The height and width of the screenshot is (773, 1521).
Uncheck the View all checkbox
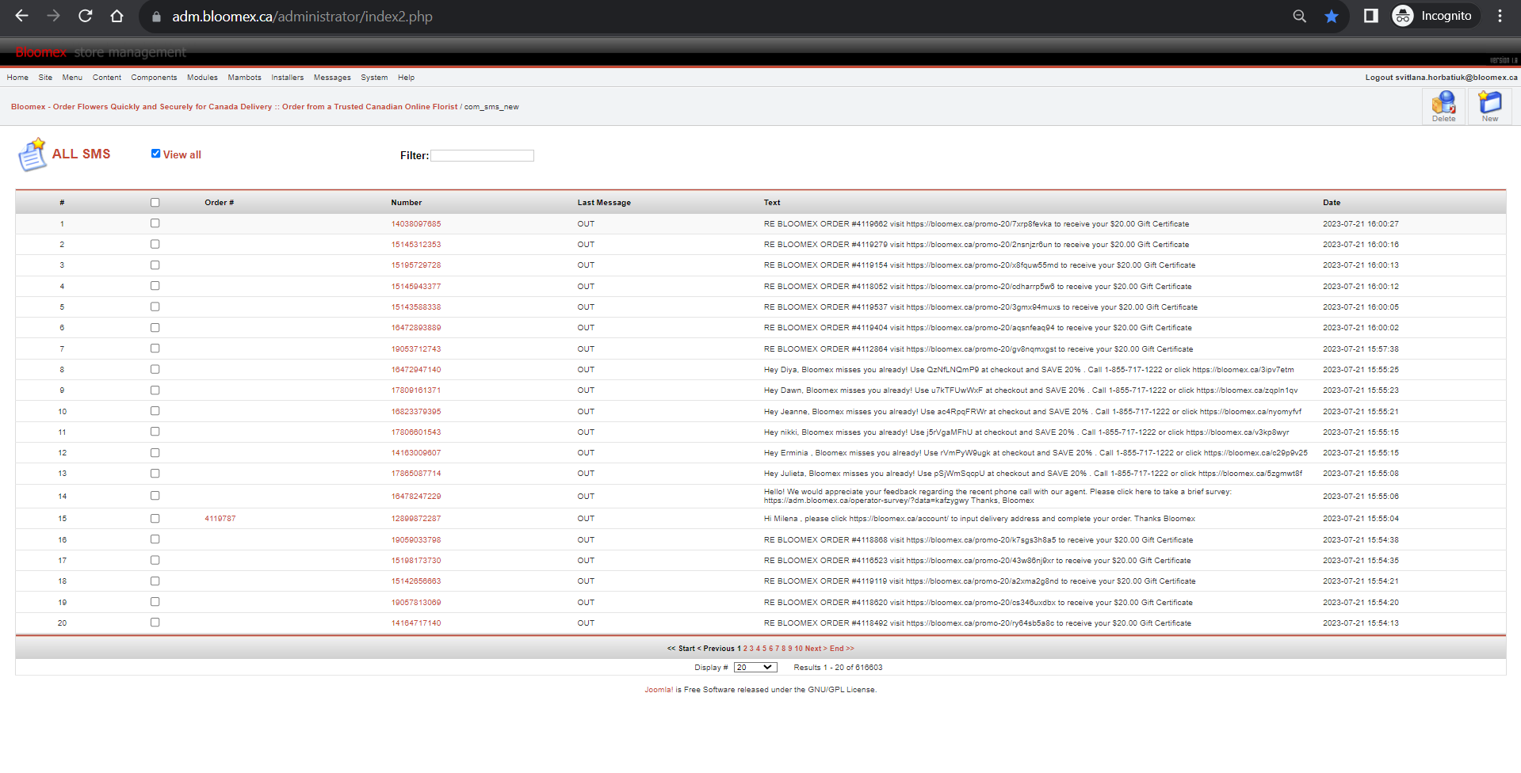click(155, 154)
